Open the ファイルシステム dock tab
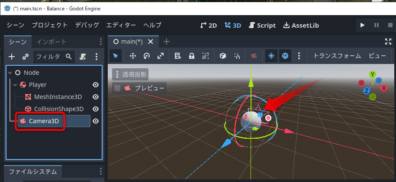Image resolution: width=396 pixels, height=182 pixels. [33, 172]
